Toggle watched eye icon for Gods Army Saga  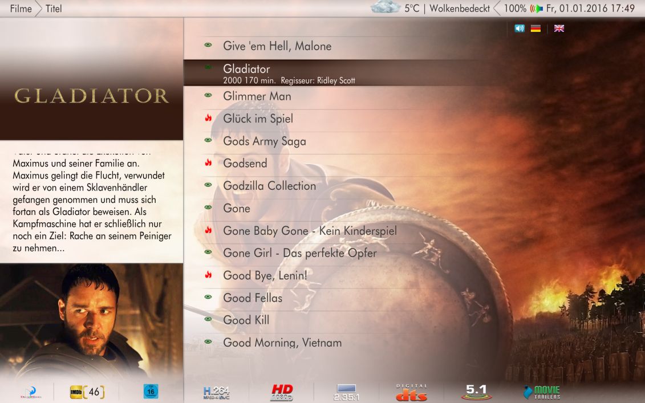pos(208,140)
